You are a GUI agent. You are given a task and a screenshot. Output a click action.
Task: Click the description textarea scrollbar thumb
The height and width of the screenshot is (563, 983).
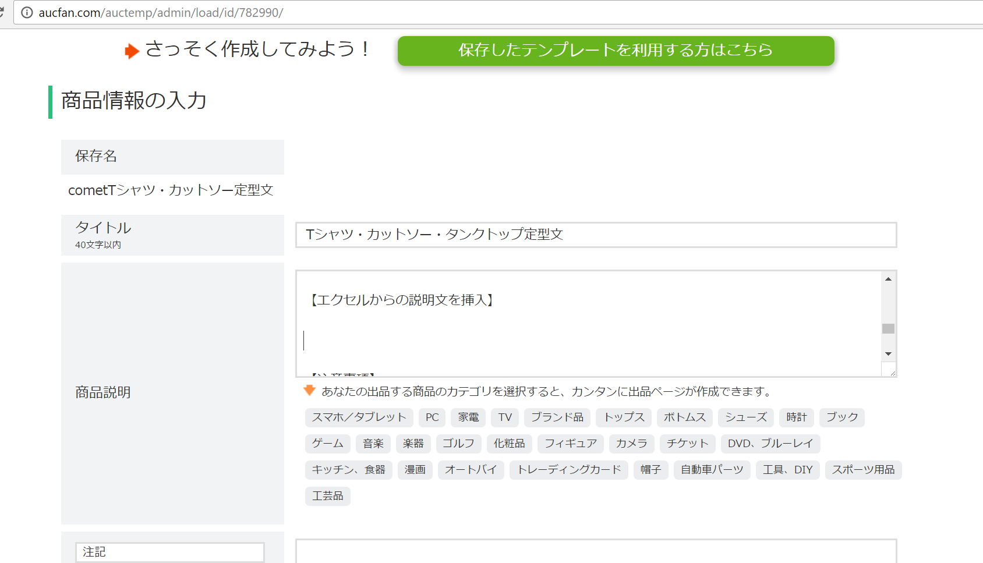[x=888, y=328]
